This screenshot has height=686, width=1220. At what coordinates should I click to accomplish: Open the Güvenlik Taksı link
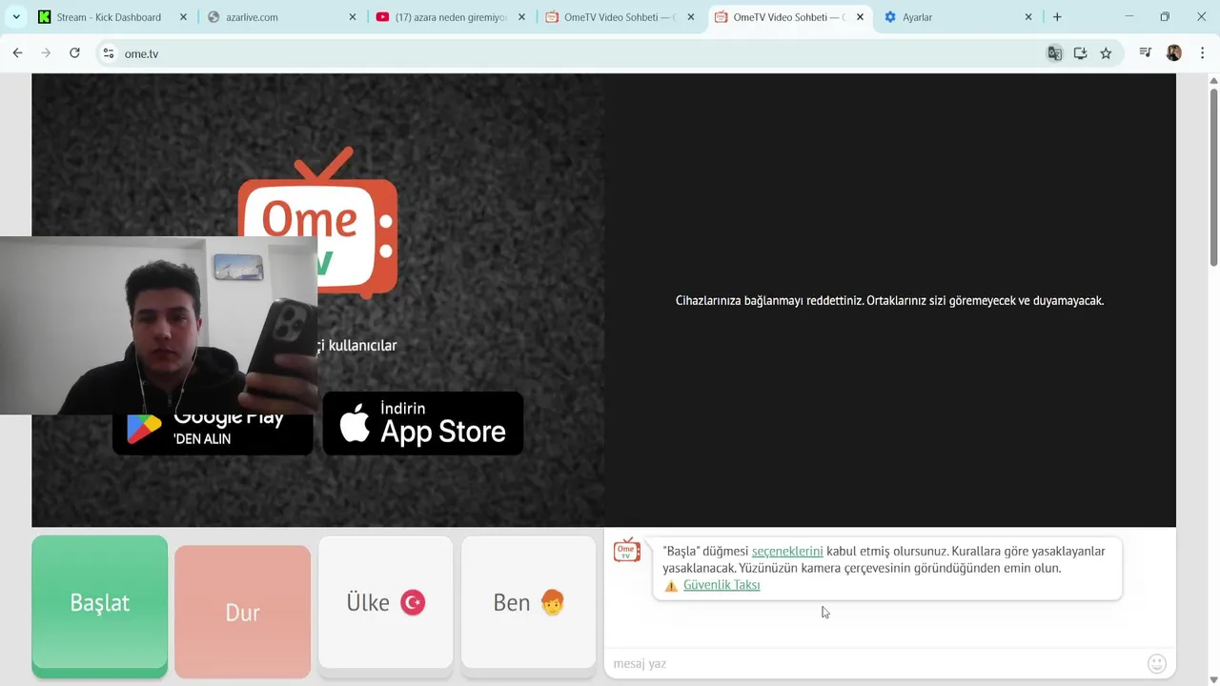point(722,585)
